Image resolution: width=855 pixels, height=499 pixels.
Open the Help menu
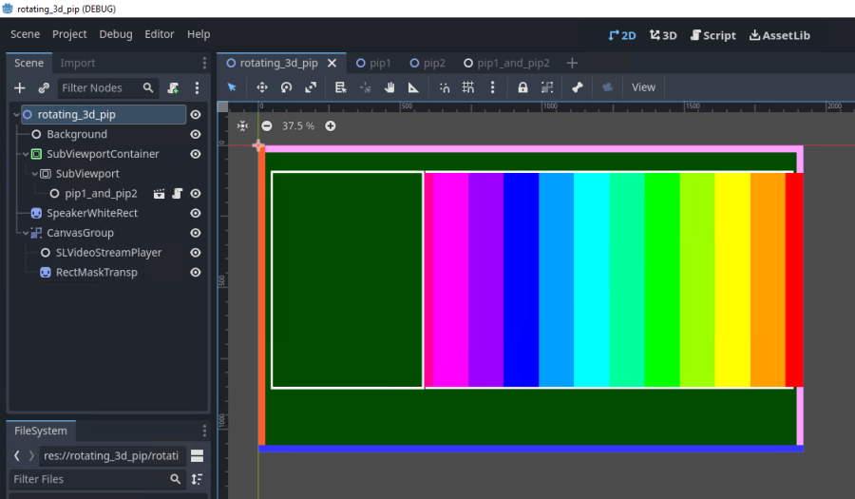coord(199,34)
